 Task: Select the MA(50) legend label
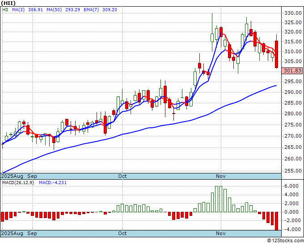[54, 10]
